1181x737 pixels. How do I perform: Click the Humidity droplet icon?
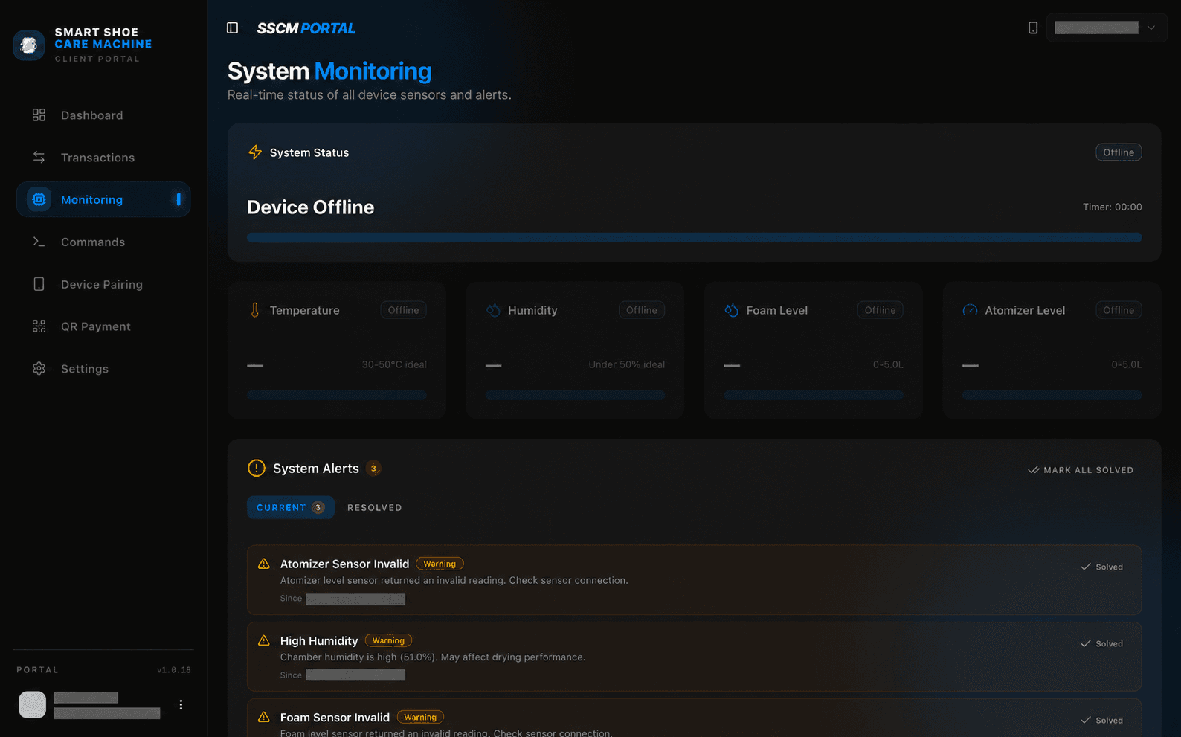(493, 310)
